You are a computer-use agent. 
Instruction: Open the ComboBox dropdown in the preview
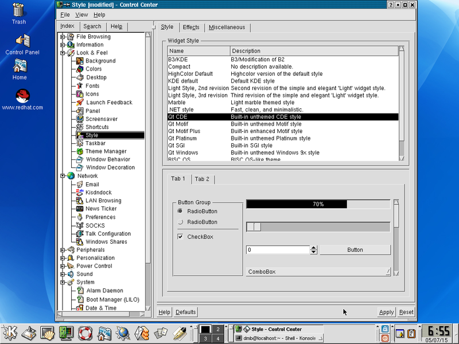318,271
